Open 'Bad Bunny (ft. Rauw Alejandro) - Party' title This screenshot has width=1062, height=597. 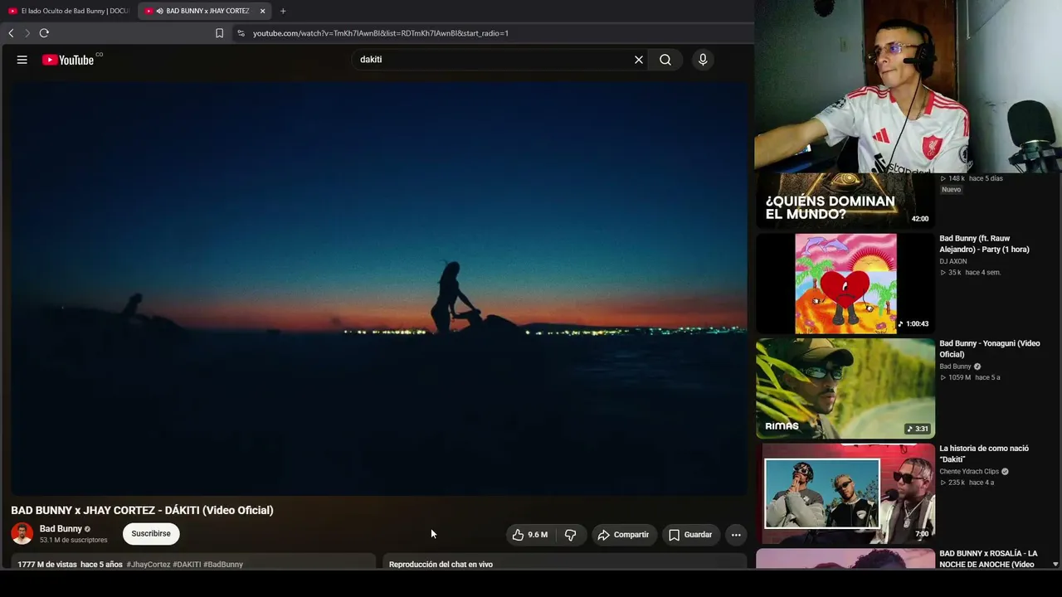[x=984, y=244]
